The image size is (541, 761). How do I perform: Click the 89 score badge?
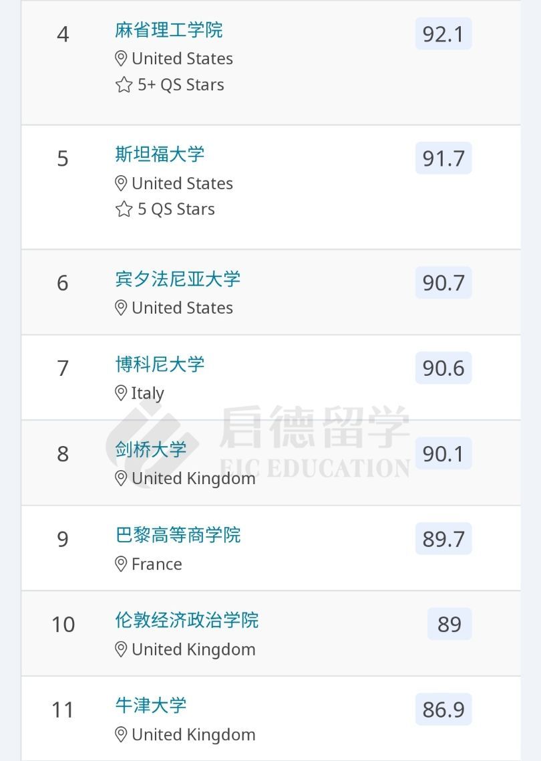449,624
